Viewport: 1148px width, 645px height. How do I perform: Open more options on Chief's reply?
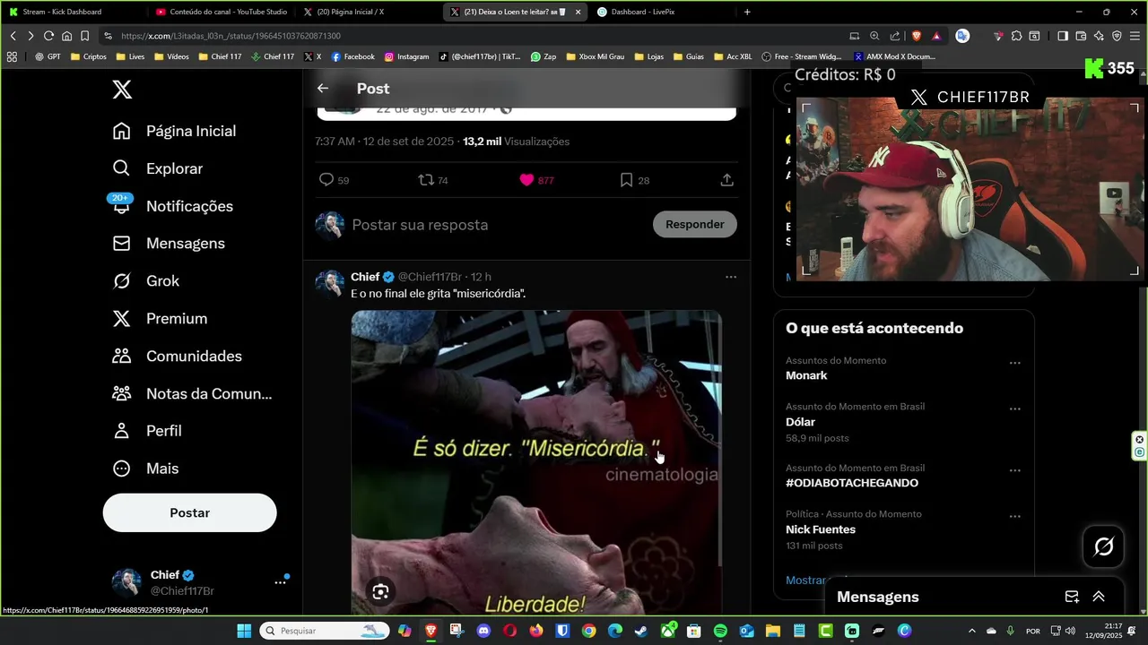(x=731, y=277)
